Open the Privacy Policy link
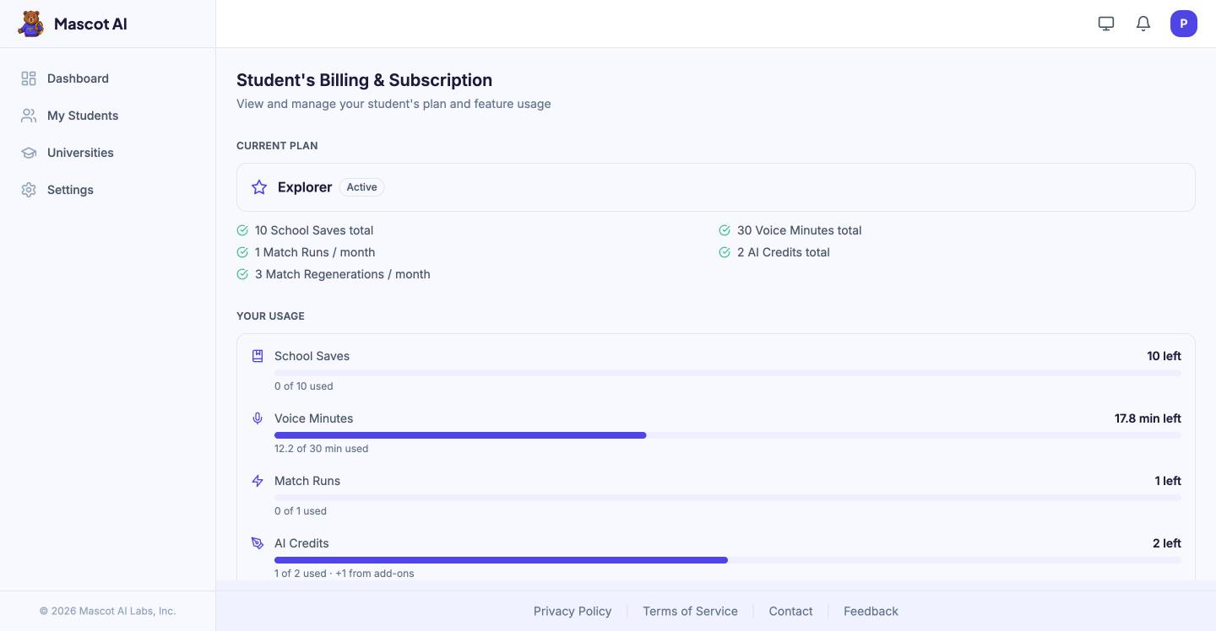 pyautogui.click(x=573, y=611)
